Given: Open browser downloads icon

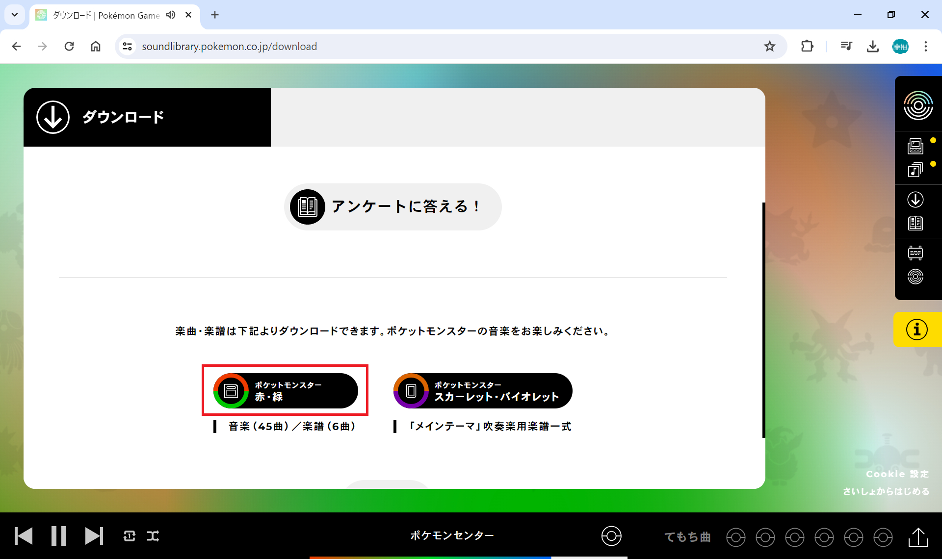Looking at the screenshot, I should pyautogui.click(x=873, y=47).
